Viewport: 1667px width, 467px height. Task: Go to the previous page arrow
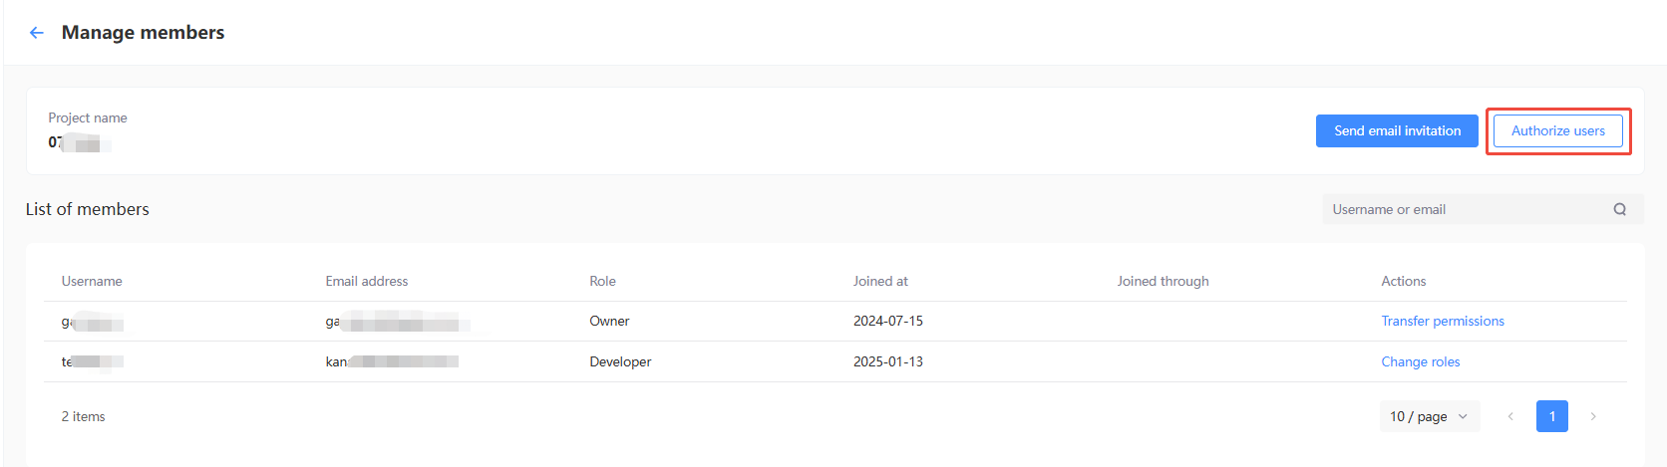tap(1510, 416)
